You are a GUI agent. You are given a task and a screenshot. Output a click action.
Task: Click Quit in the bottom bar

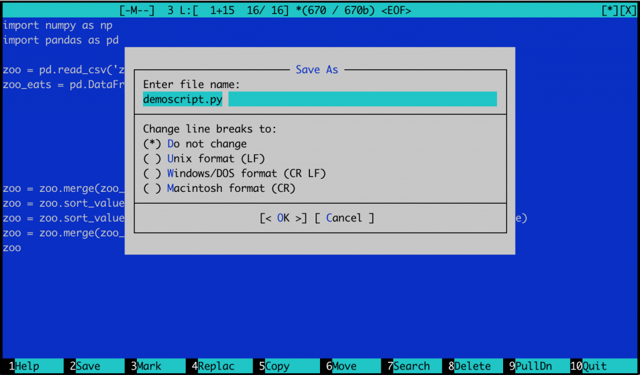[x=595, y=366]
